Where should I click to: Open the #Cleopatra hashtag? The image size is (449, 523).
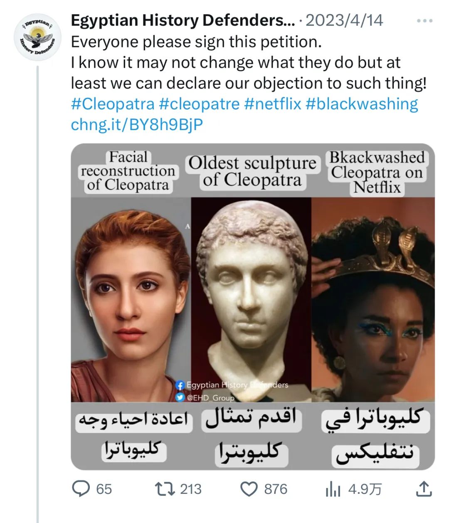click(112, 104)
